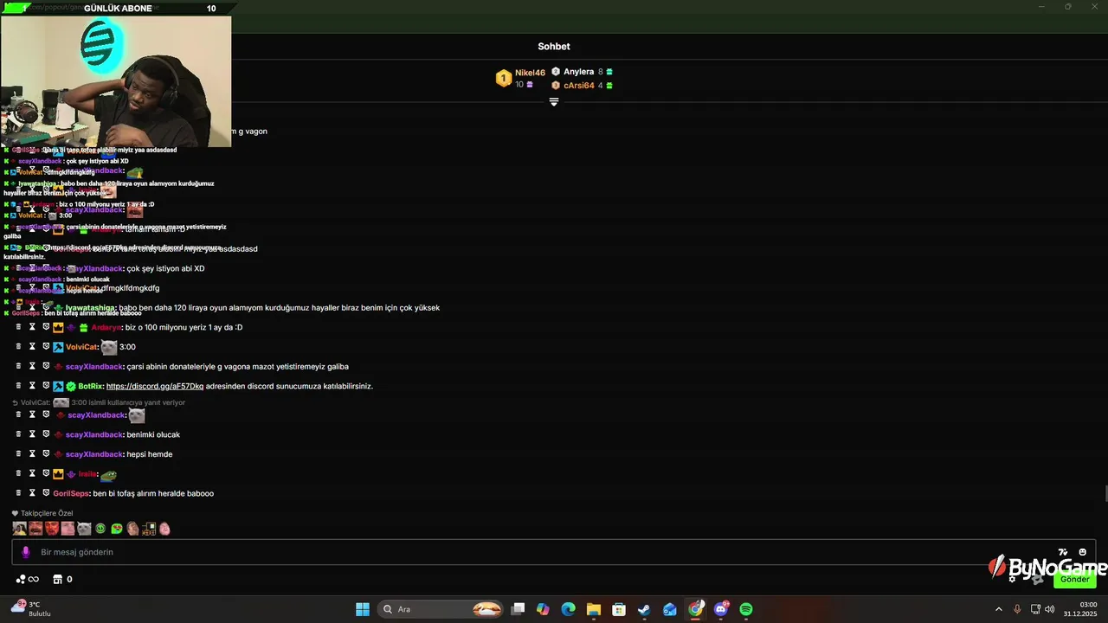Open the discord.gg/aF57Dkq link

click(x=155, y=386)
